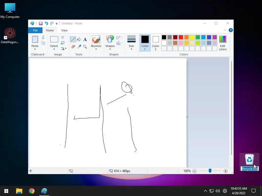262x196 pixels.
Task: Select the Pencil tool
Action: pos(73,39)
